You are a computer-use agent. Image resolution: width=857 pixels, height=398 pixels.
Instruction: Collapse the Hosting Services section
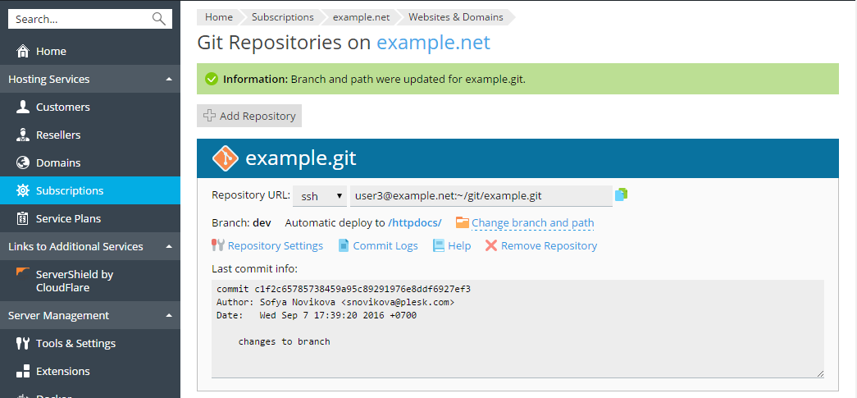(168, 80)
